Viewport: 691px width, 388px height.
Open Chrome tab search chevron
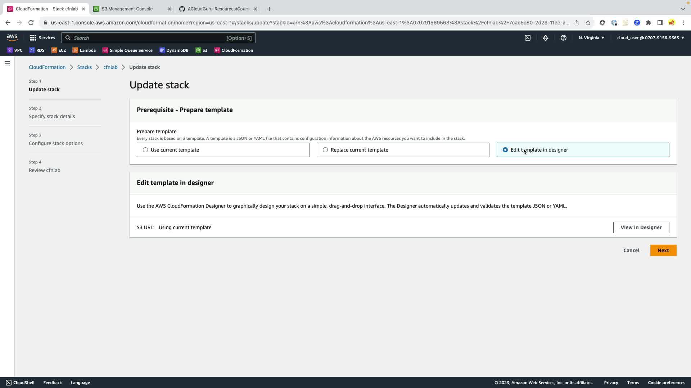[683, 9]
